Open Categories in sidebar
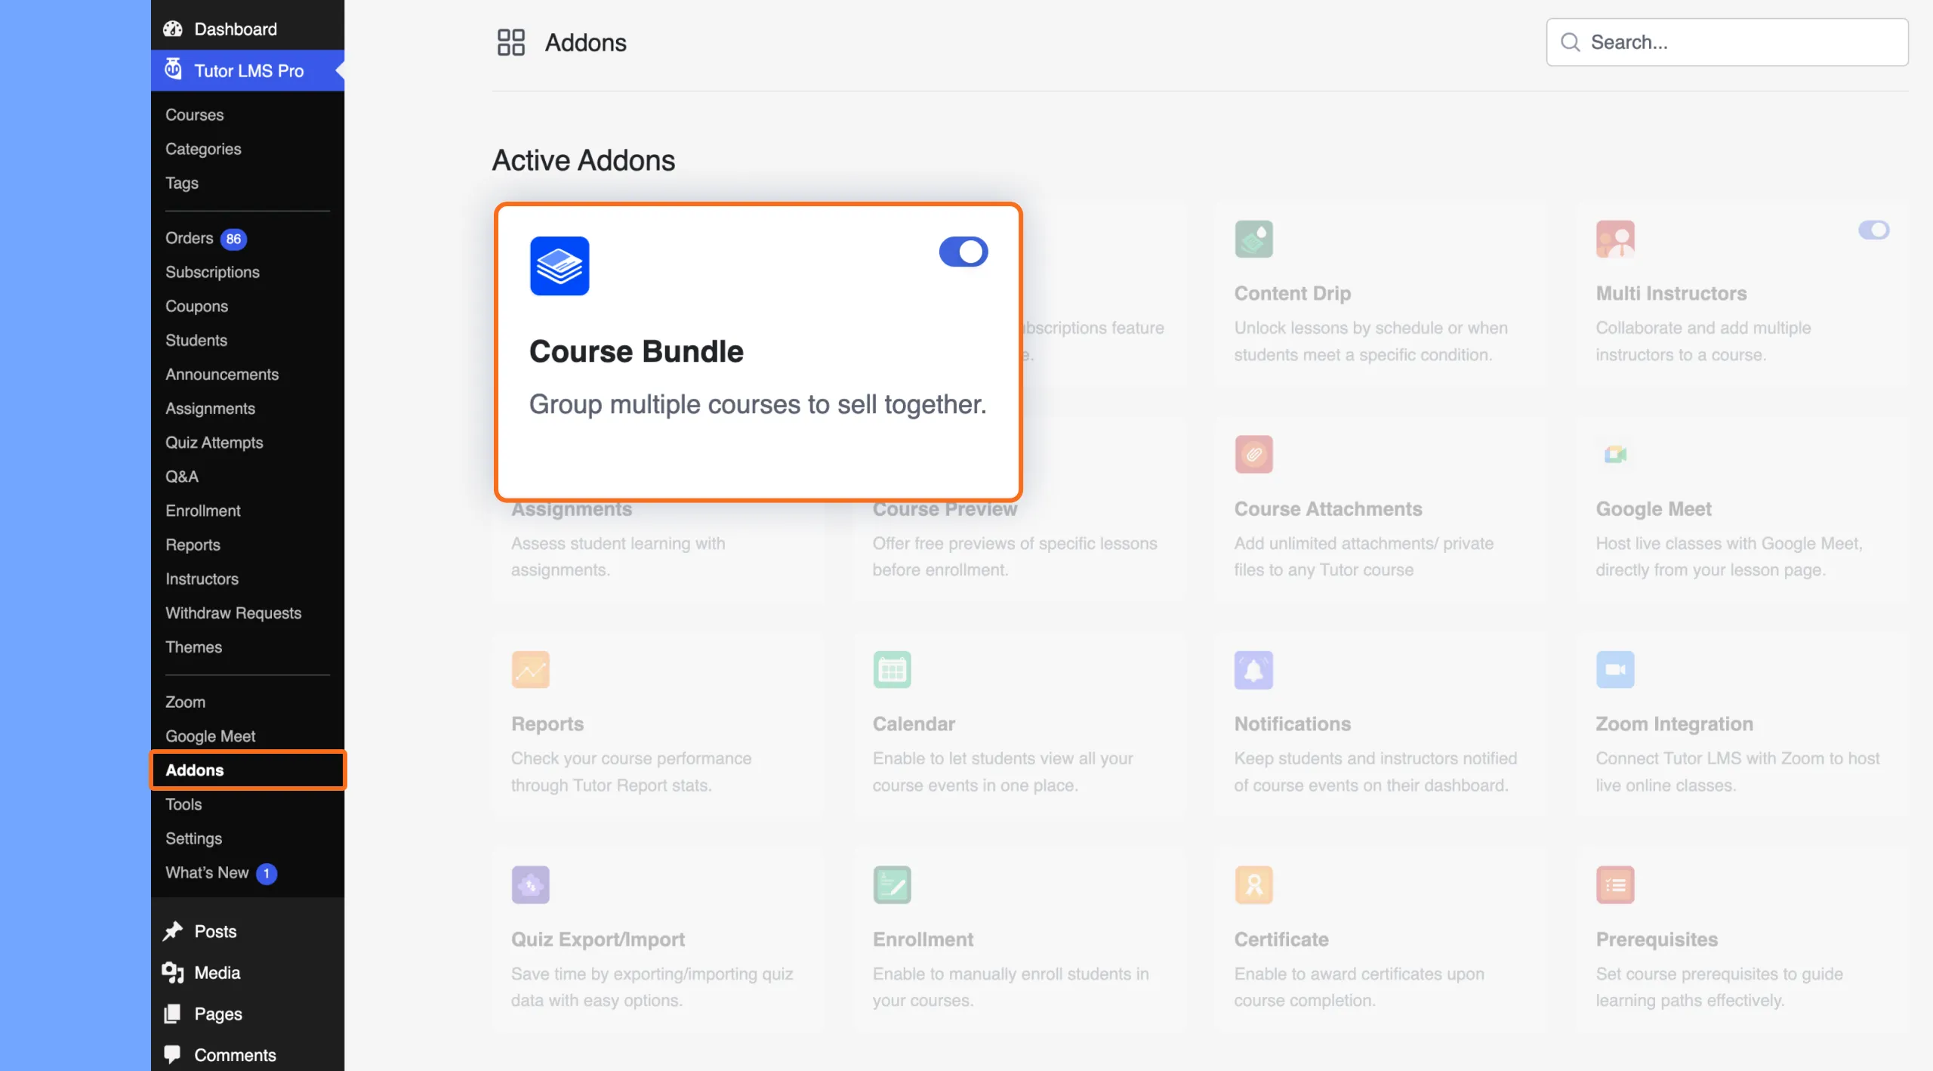 (203, 149)
